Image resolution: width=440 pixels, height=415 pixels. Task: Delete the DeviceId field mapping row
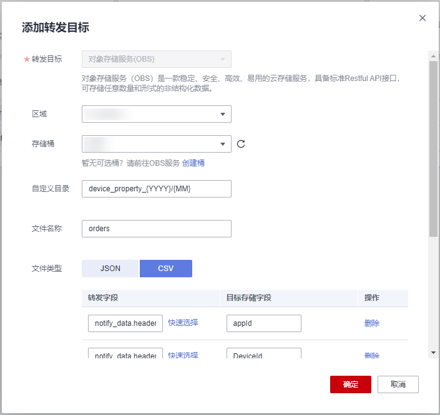(x=372, y=355)
